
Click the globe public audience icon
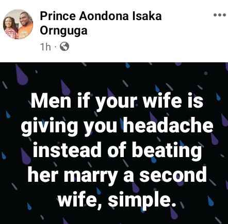click(x=64, y=46)
